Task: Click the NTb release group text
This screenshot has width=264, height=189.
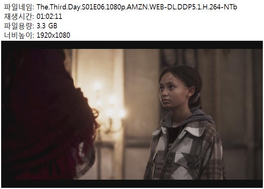Action: click(x=230, y=7)
